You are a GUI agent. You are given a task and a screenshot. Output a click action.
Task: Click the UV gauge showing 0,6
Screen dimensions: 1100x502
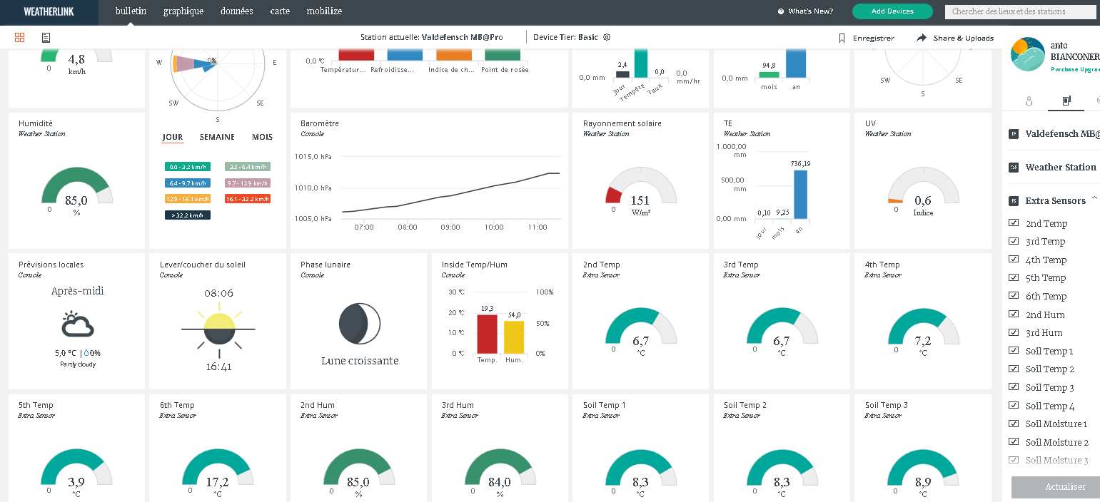click(923, 187)
